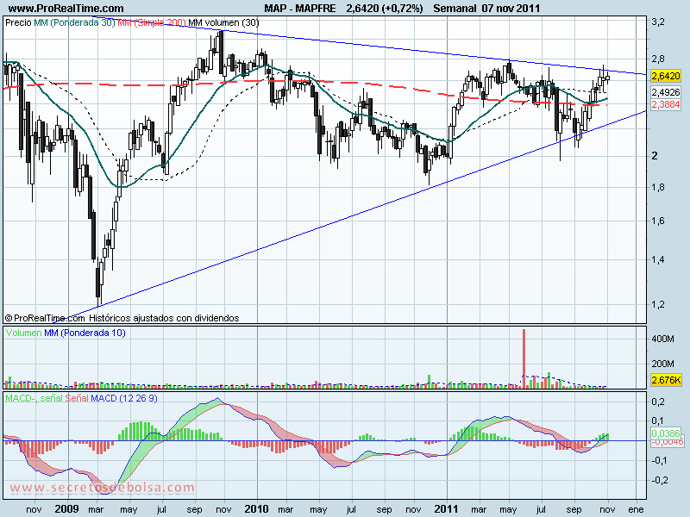Viewport: 690px width, 517px height.
Task: Click the ene label on time axis
Action: 636,509
